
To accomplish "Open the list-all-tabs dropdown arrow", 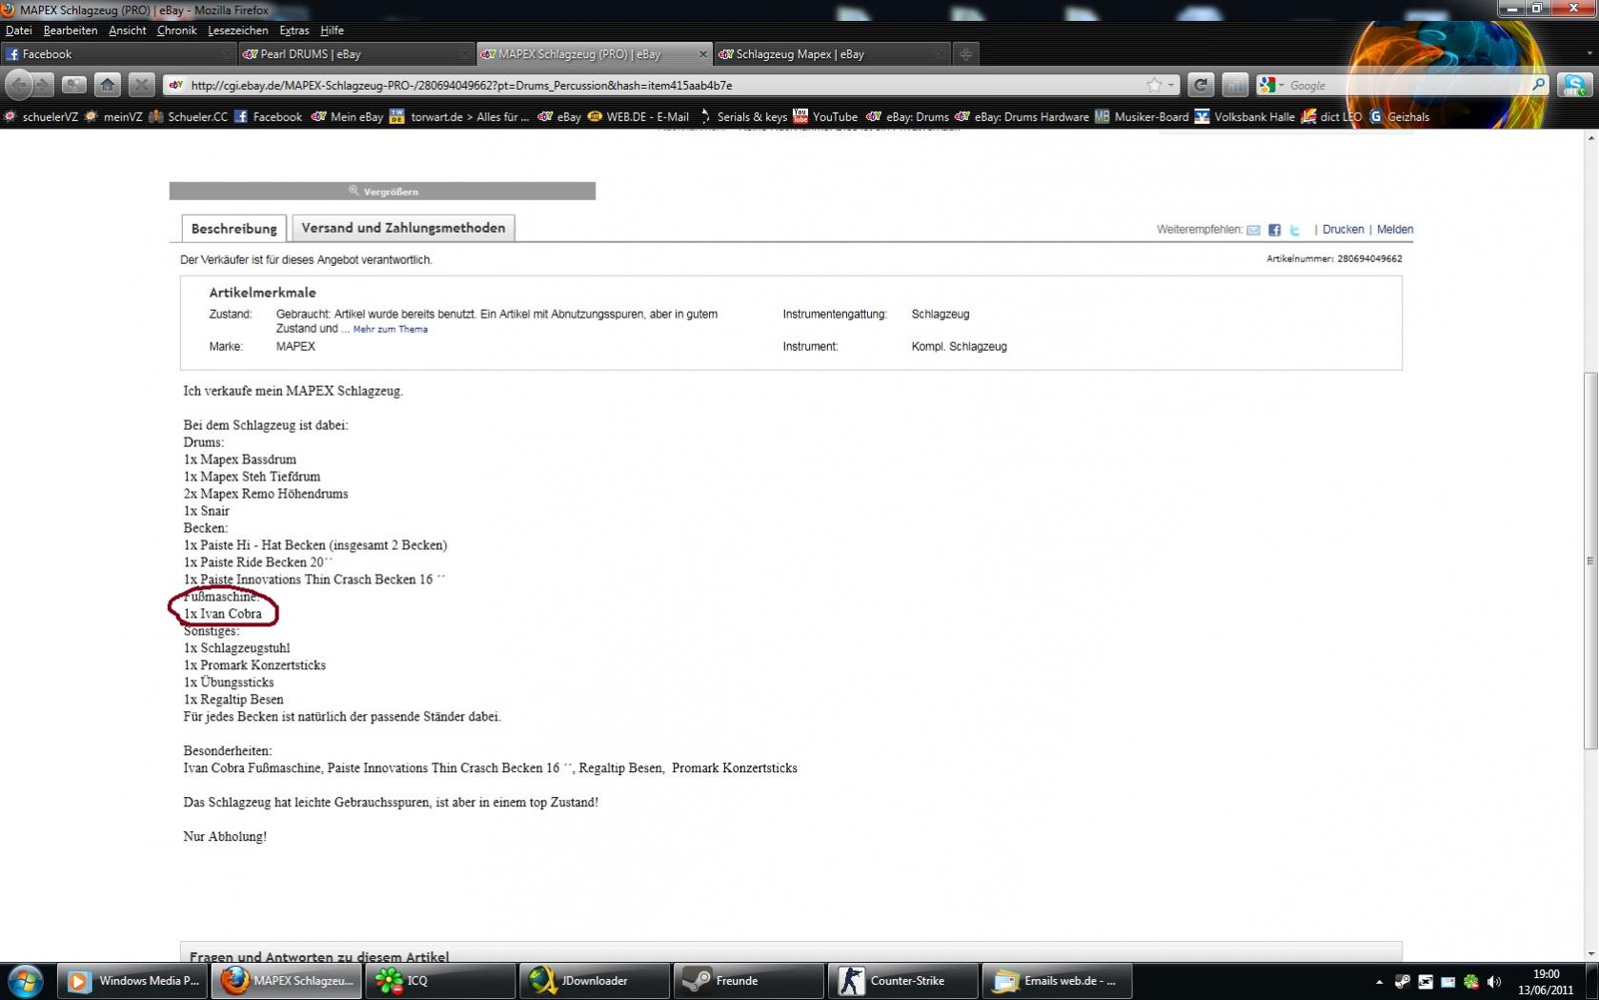I will click(1589, 54).
